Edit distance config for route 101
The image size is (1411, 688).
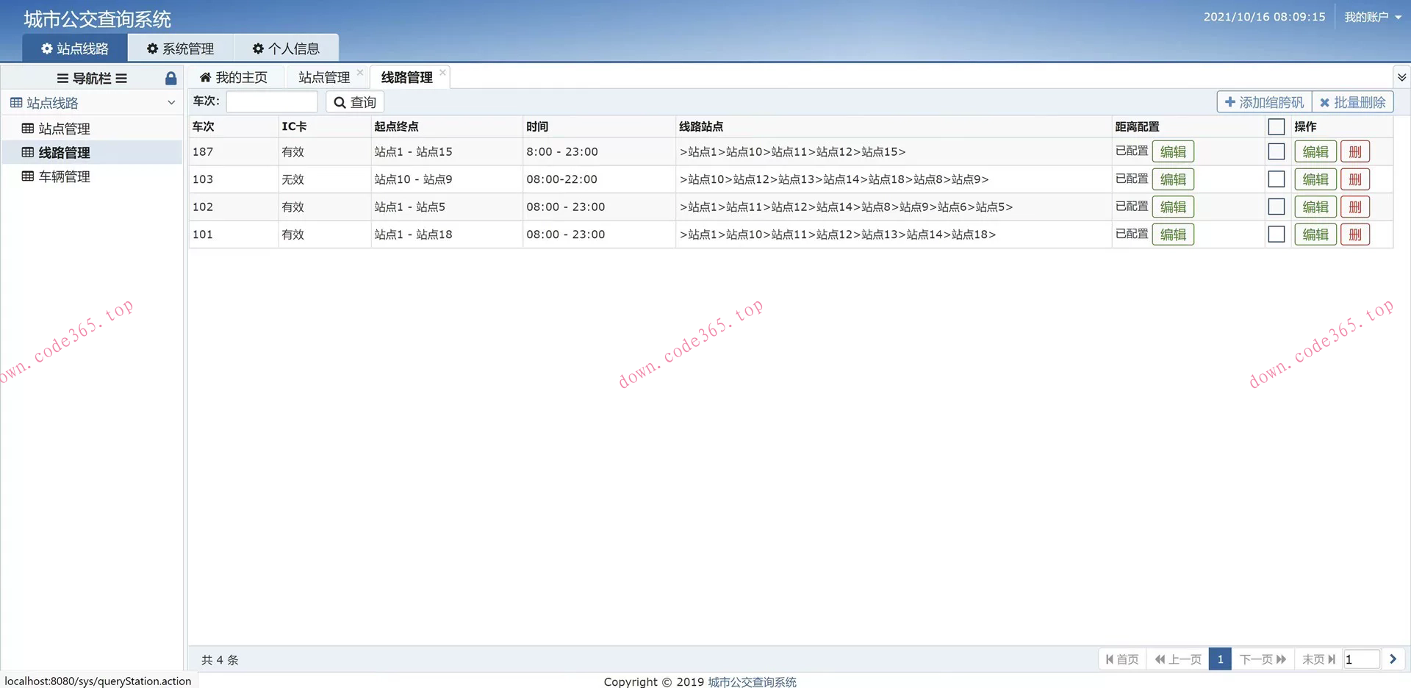point(1173,234)
